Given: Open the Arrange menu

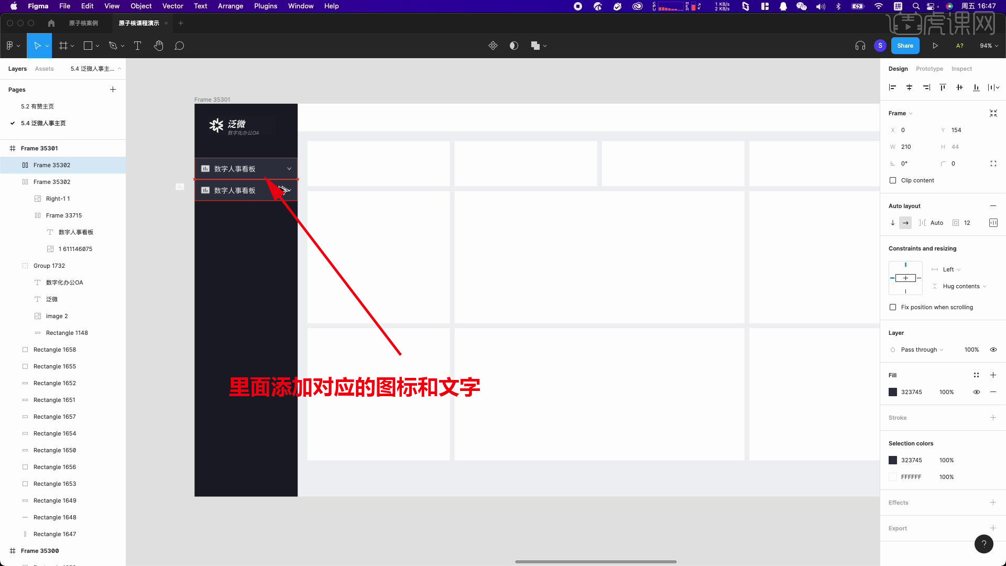Looking at the screenshot, I should coord(230,6).
